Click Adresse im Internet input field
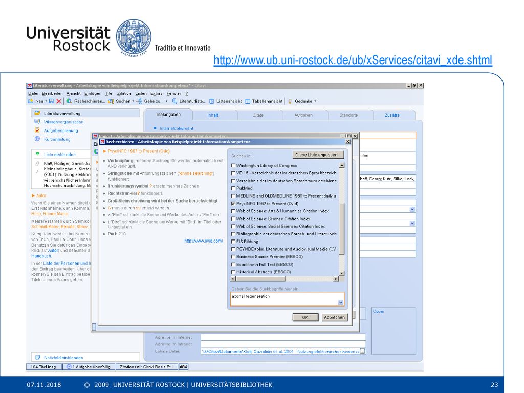The height and width of the screenshot is (393, 524). [x=283, y=337]
